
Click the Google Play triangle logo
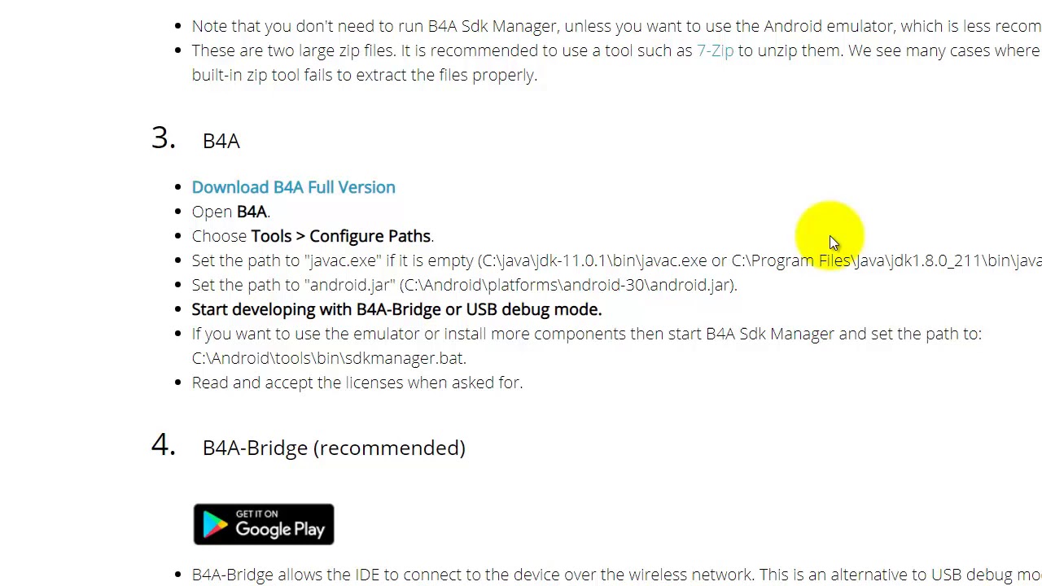click(x=215, y=525)
